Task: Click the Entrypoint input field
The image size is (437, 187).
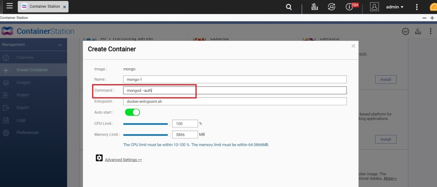Action: coord(235,101)
